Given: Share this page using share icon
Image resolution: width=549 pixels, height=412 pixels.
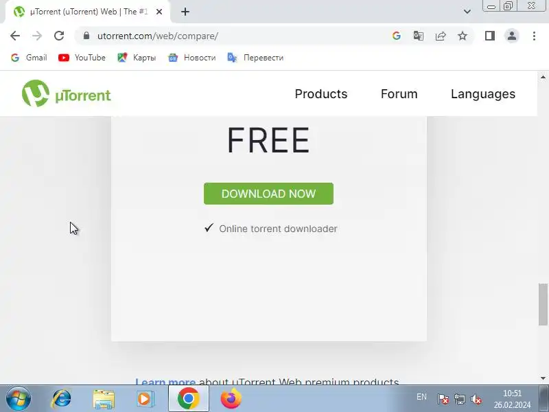Looking at the screenshot, I should [x=441, y=36].
